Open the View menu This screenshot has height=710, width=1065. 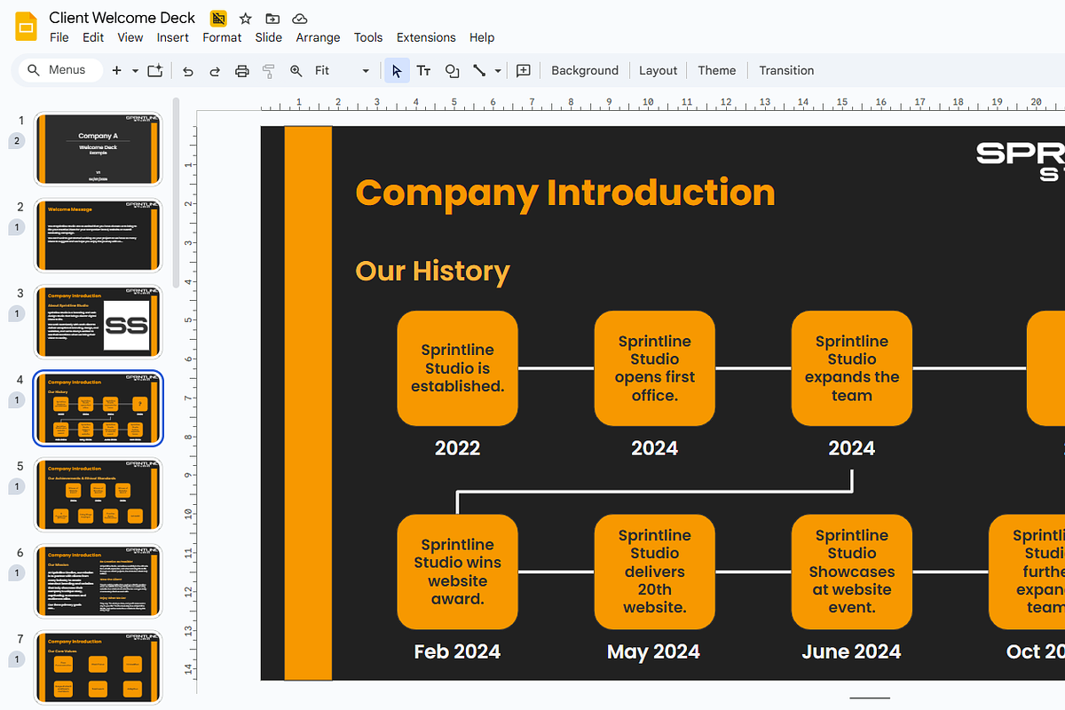tap(130, 37)
